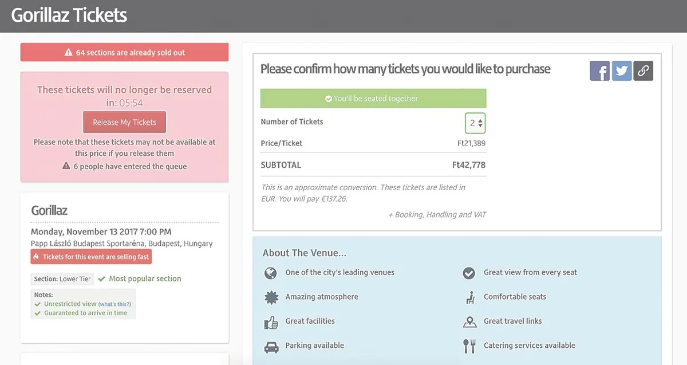Click the fork and knife catering icon
Screen dimensions: 687x365
(469, 346)
